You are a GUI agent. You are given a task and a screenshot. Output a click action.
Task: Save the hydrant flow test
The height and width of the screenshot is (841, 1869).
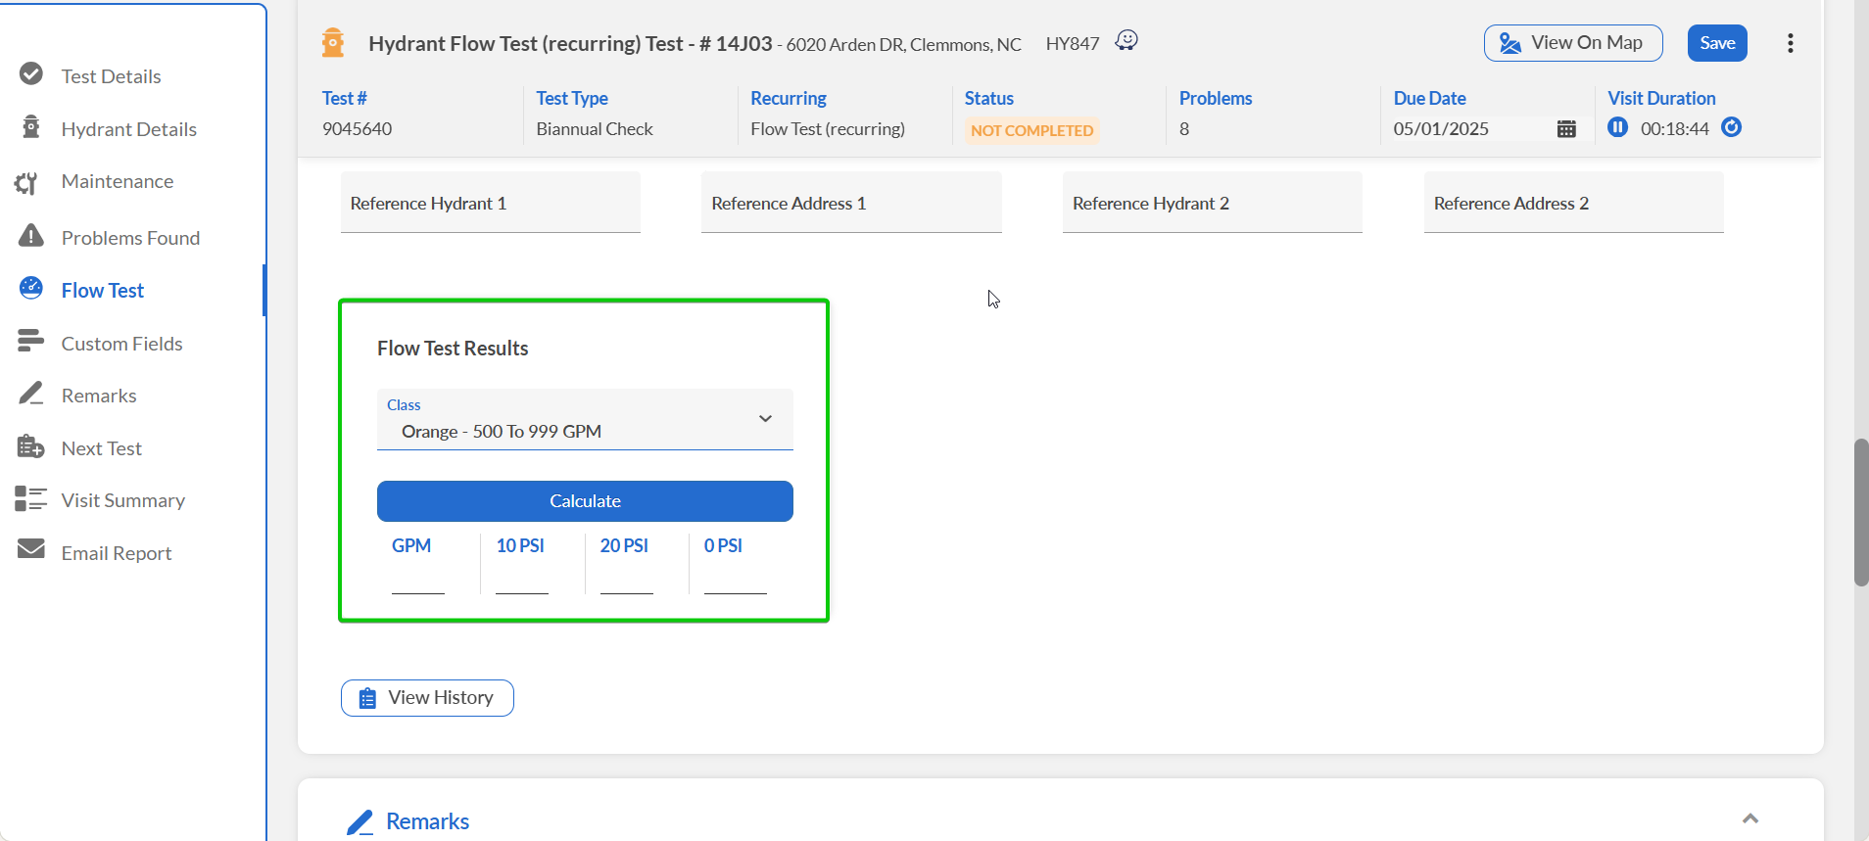click(1716, 43)
